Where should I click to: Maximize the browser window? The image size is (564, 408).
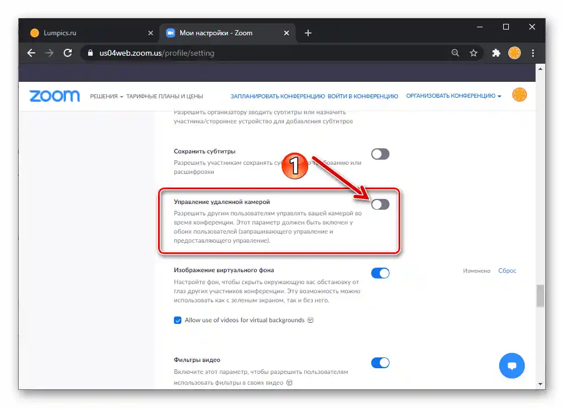tap(506, 27)
